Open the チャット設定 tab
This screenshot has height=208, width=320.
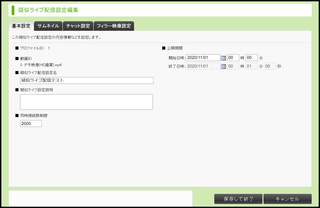(x=78, y=26)
